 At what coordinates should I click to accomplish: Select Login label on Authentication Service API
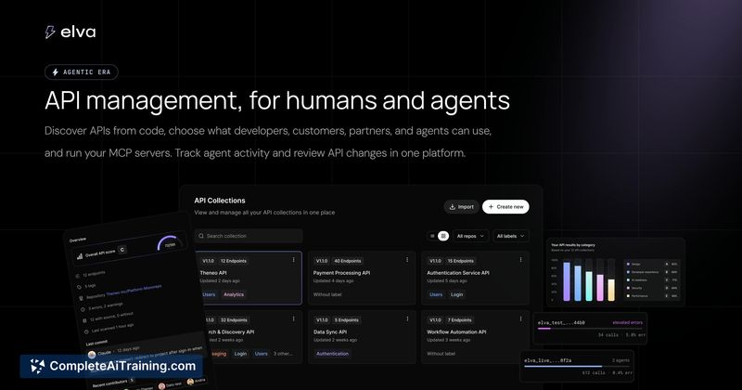pos(456,294)
